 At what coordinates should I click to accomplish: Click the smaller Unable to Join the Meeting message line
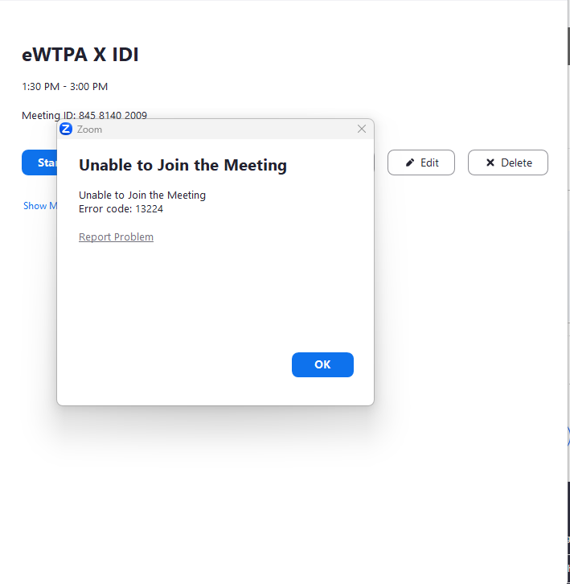pyautogui.click(x=141, y=195)
